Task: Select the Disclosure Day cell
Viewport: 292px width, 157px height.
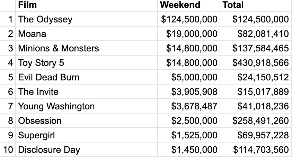Action: tap(87, 149)
